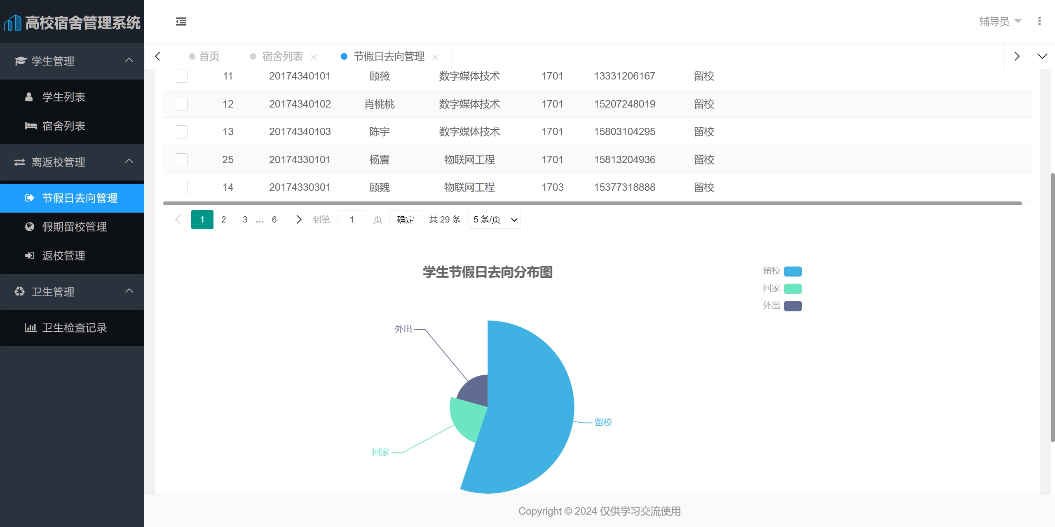Click the previous page arrow in pagination
Image resolution: width=1055 pixels, height=527 pixels.
[x=178, y=220]
